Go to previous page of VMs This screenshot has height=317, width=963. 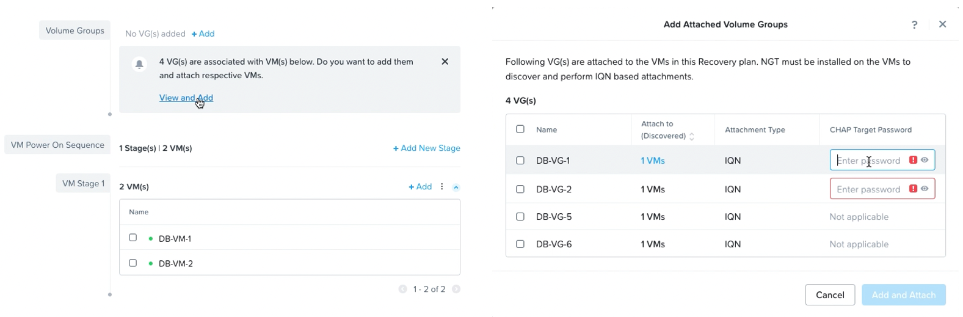pyautogui.click(x=402, y=289)
